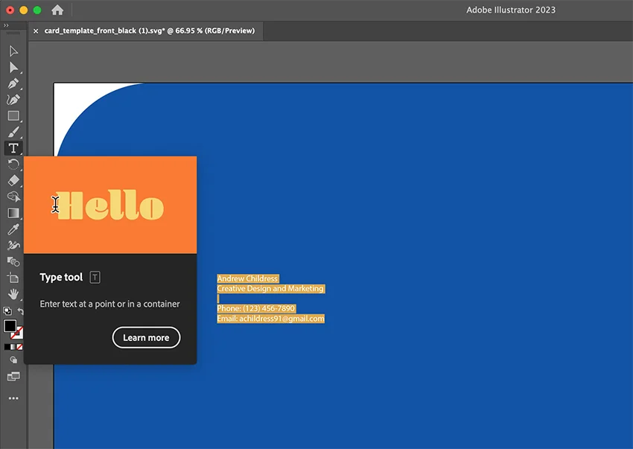
Task: Select the Blend tool
Action: [x=13, y=261]
